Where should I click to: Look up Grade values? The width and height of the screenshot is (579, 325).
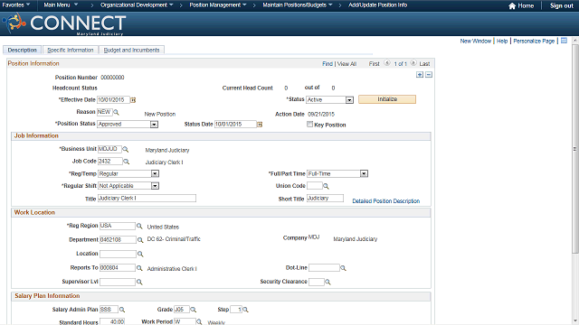coord(193,310)
